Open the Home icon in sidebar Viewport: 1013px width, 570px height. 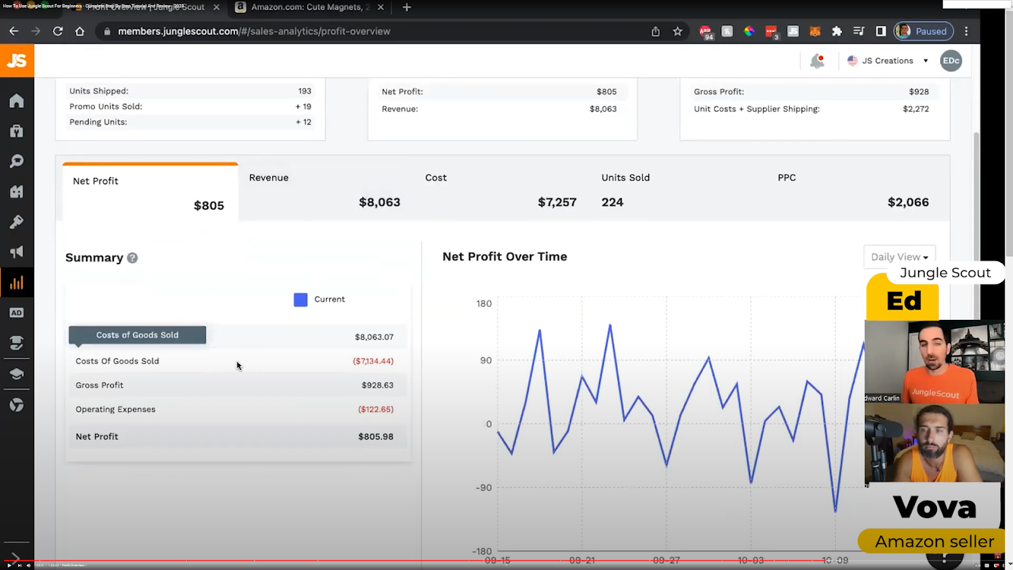[x=16, y=101]
